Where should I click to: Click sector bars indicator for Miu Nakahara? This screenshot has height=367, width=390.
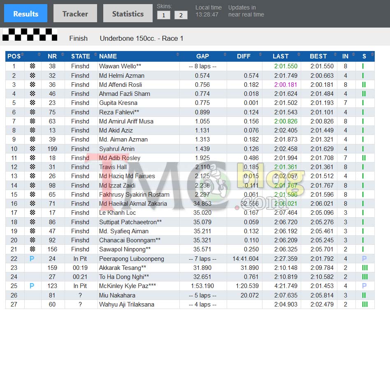pyautogui.click(x=364, y=295)
